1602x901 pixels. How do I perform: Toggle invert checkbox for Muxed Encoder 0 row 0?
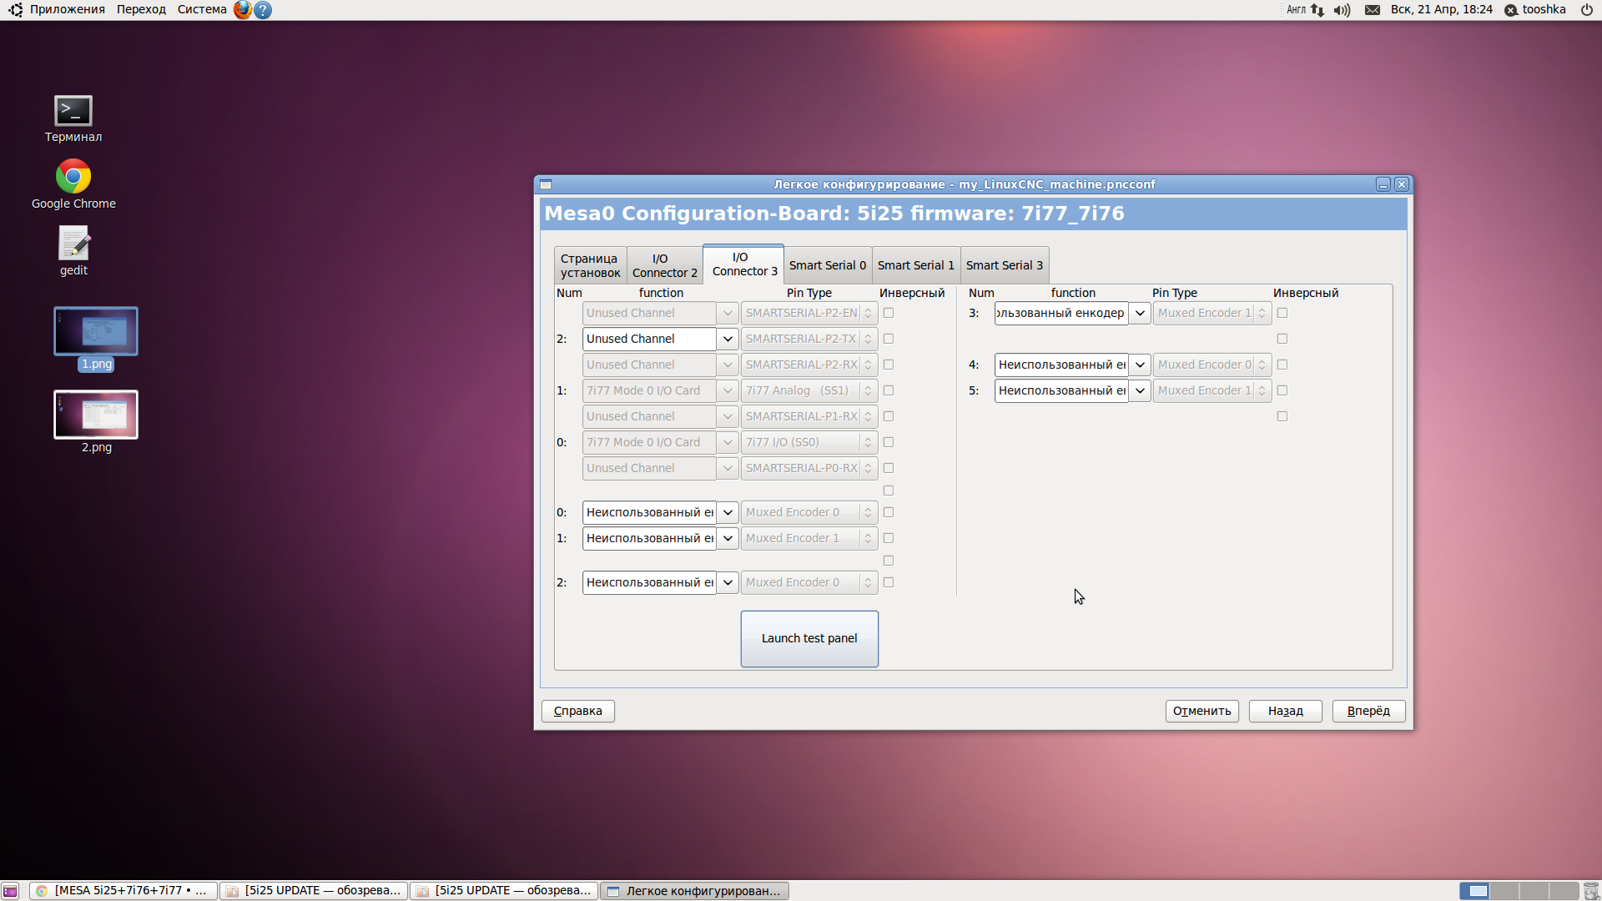coord(889,512)
